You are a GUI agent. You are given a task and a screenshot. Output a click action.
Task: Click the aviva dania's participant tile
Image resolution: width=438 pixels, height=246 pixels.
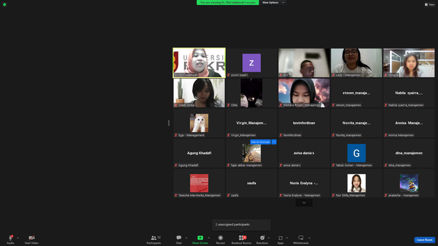point(304,153)
